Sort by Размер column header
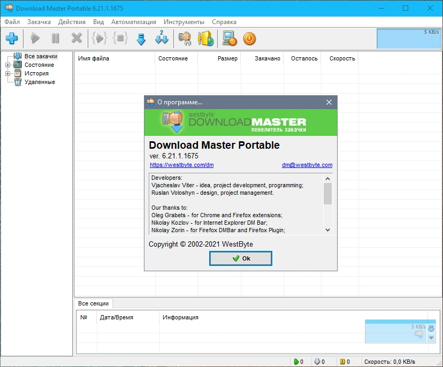Image resolution: width=443 pixels, height=367 pixels. tap(219, 58)
